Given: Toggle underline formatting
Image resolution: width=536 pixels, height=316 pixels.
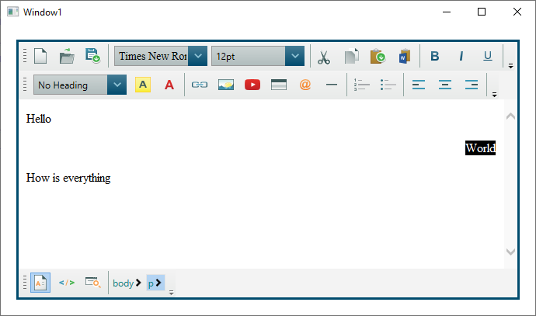Looking at the screenshot, I should pyautogui.click(x=488, y=56).
